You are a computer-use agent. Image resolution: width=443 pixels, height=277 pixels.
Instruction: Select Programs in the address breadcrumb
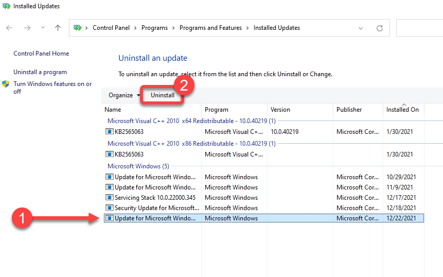(x=155, y=28)
